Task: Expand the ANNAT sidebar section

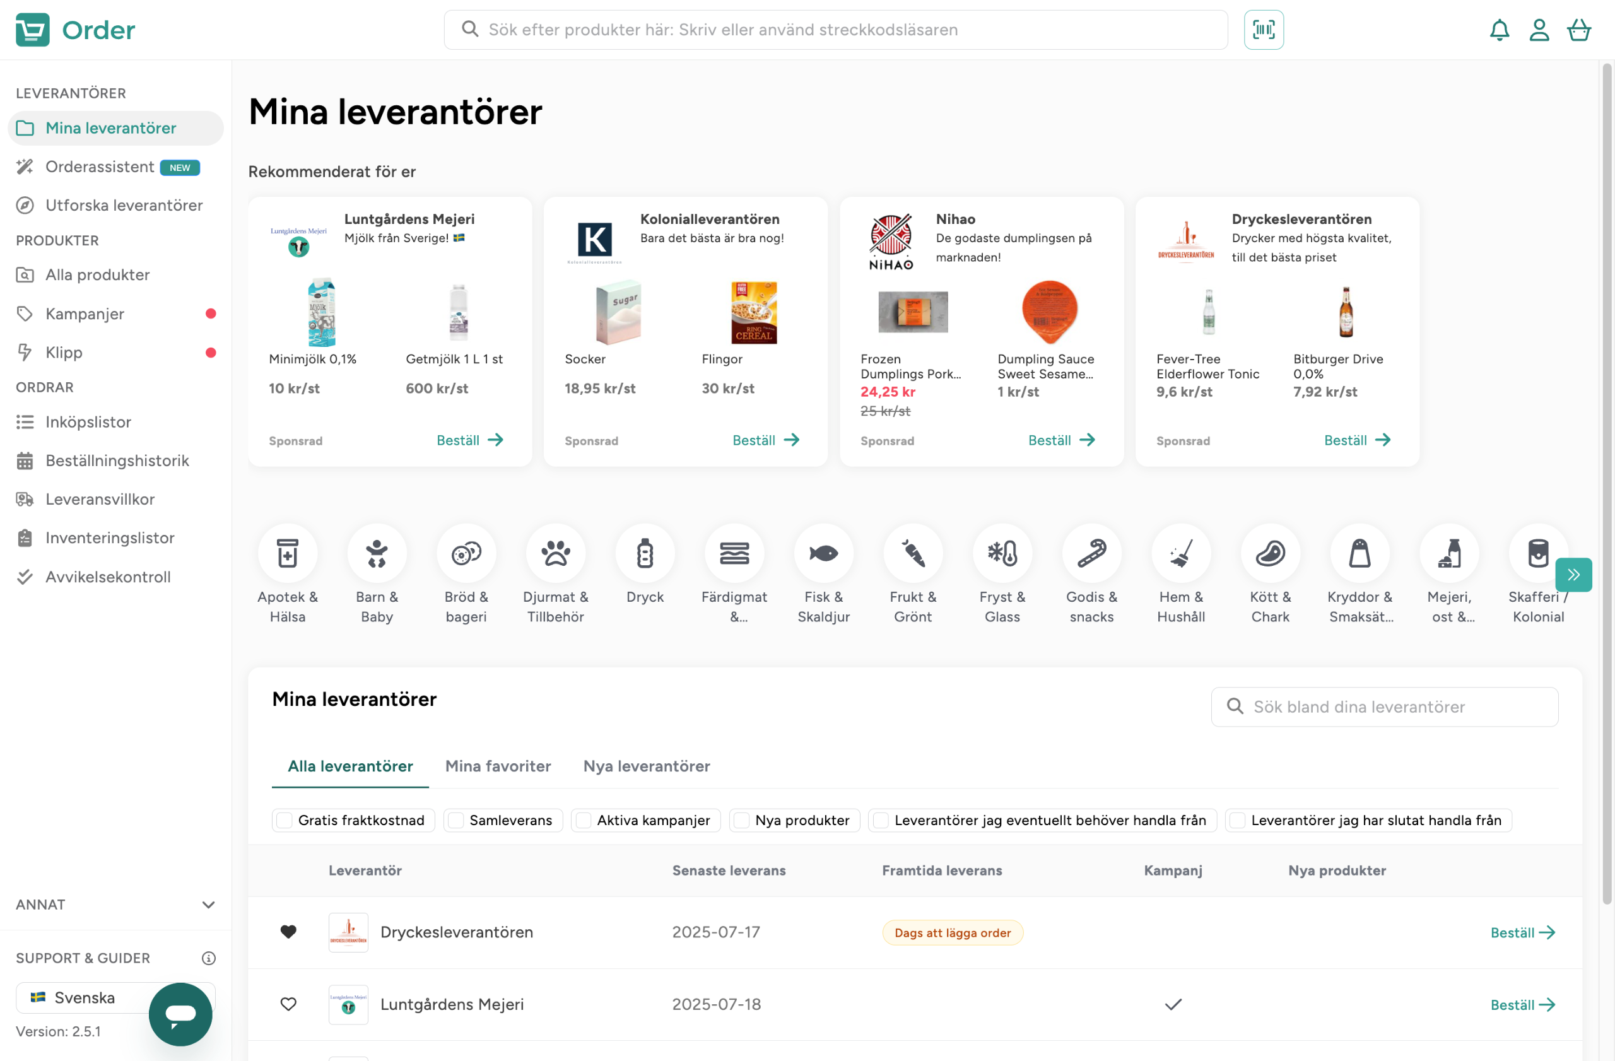Action: pyautogui.click(x=208, y=905)
